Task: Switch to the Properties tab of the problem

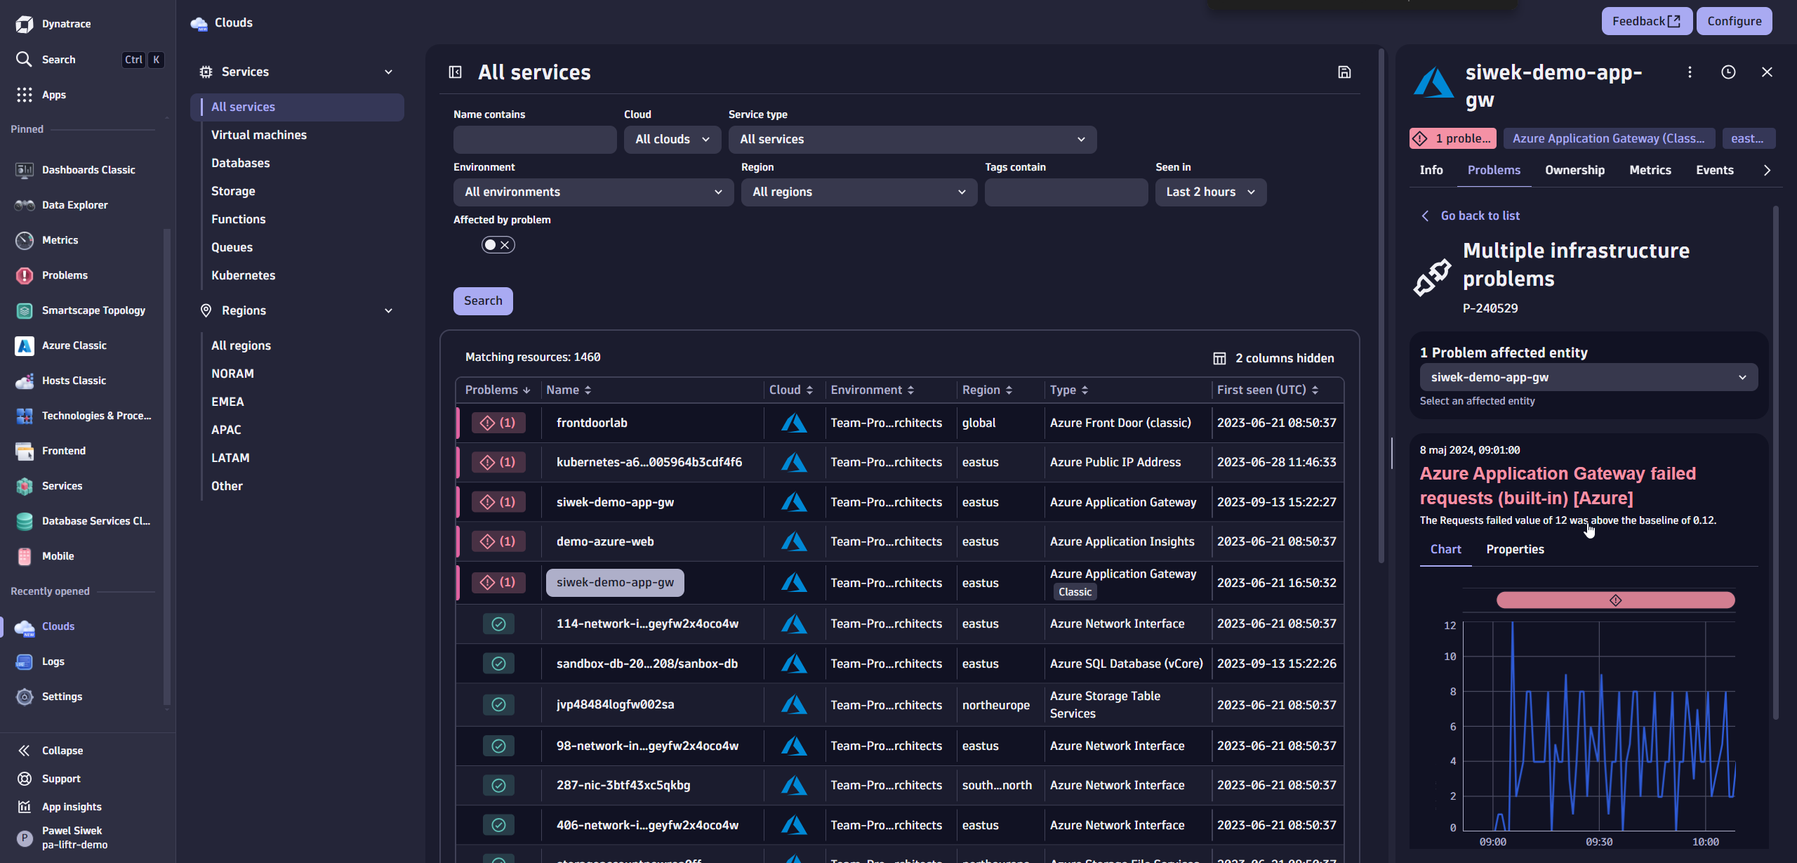Action: [1515, 549]
